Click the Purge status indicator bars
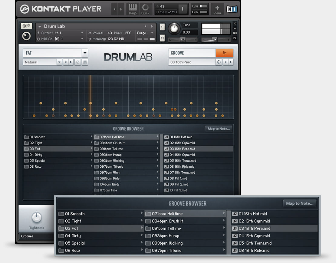The width and height of the screenshot is (336, 263). pos(146,39)
